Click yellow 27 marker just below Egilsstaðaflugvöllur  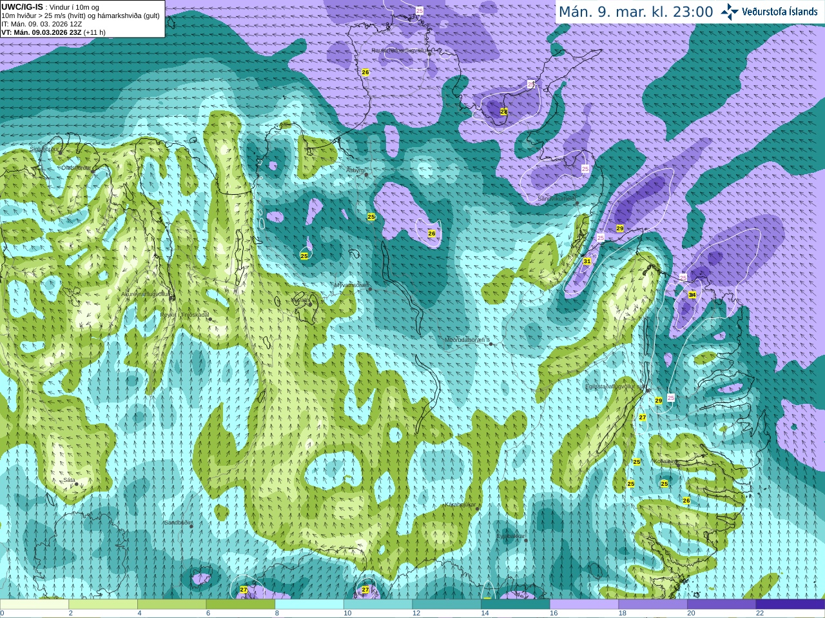pos(643,417)
